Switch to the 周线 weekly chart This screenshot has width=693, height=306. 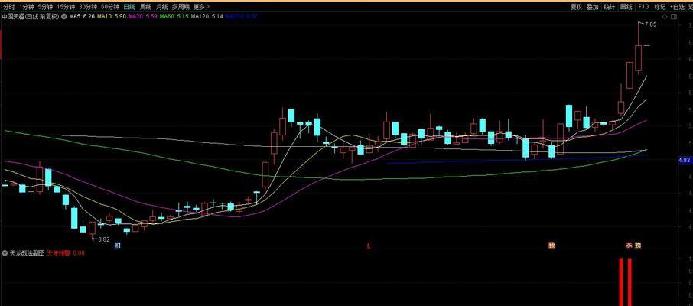click(146, 6)
